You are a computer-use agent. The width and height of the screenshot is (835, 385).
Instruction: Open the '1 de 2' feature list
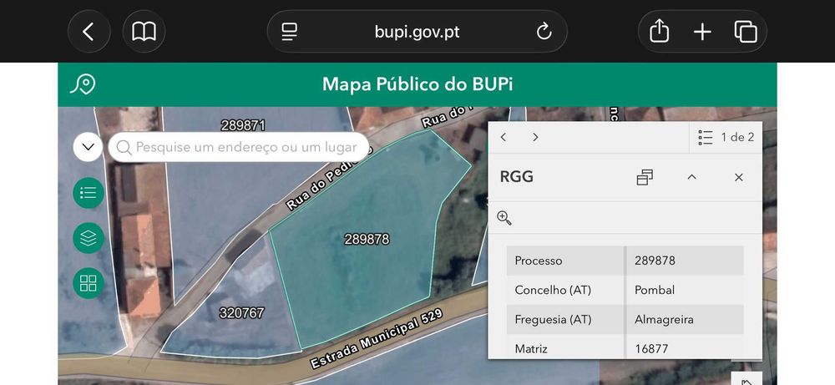pos(726,138)
